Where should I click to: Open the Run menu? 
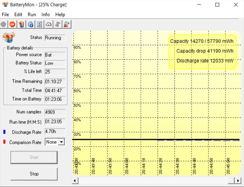(32, 14)
